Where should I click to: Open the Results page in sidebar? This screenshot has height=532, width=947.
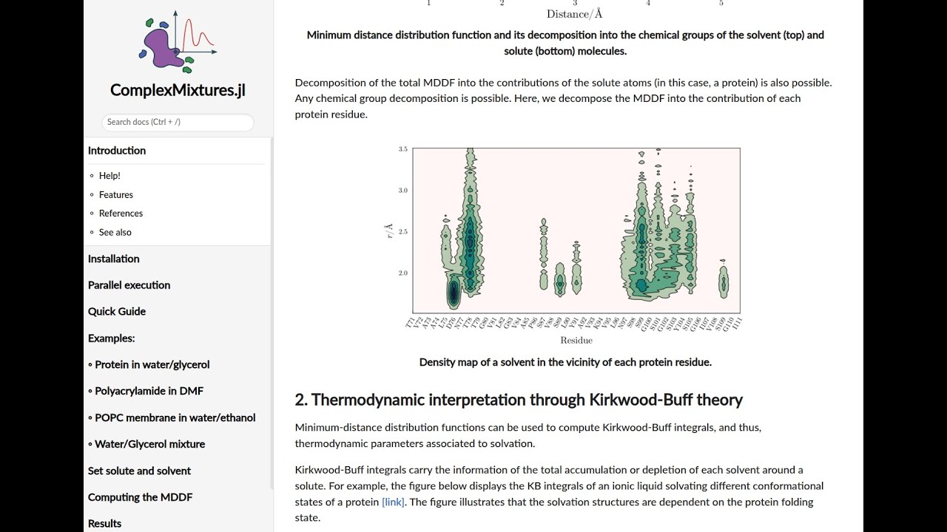pyautogui.click(x=104, y=523)
